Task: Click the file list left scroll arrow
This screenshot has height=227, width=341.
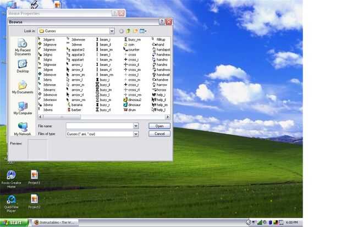Action: click(x=41, y=117)
